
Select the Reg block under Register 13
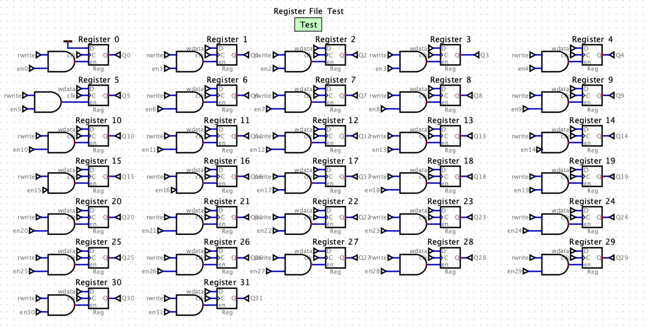click(x=450, y=136)
